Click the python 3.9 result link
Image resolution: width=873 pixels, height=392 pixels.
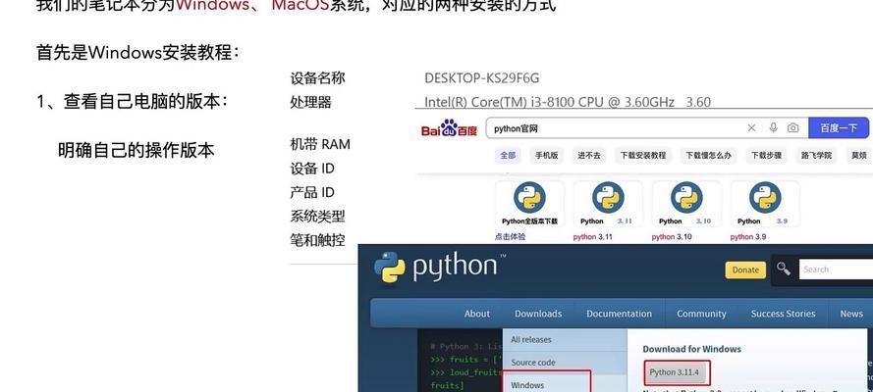(747, 236)
